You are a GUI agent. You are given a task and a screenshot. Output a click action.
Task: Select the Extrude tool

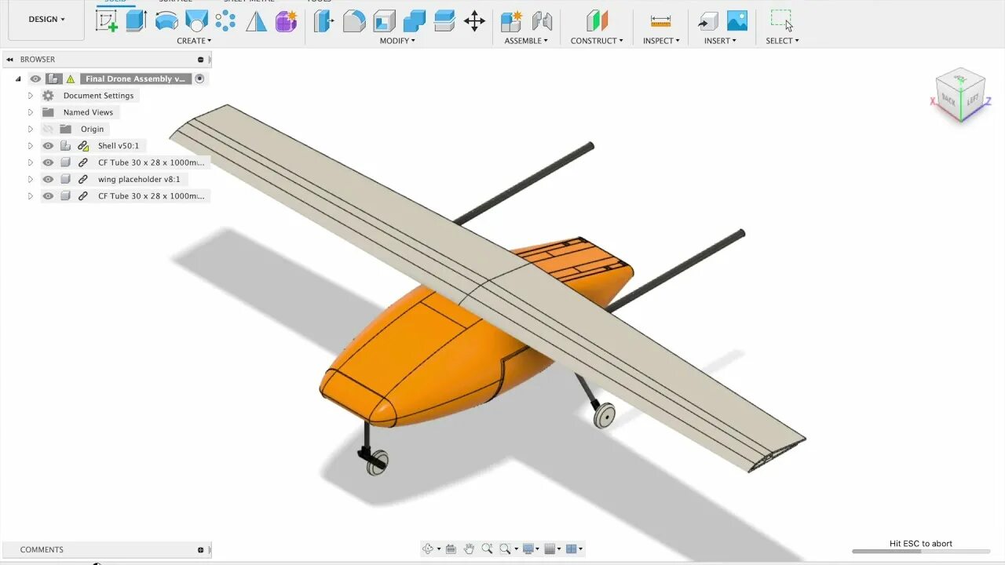point(137,20)
